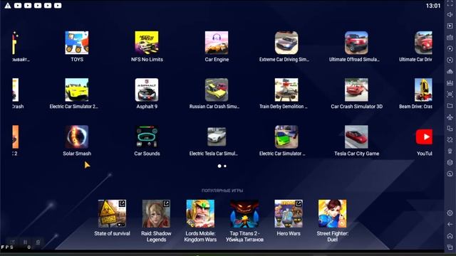This screenshot has height=256, width=456.
Task: Open Ultimate Offroad Simulator
Action: 356,43
